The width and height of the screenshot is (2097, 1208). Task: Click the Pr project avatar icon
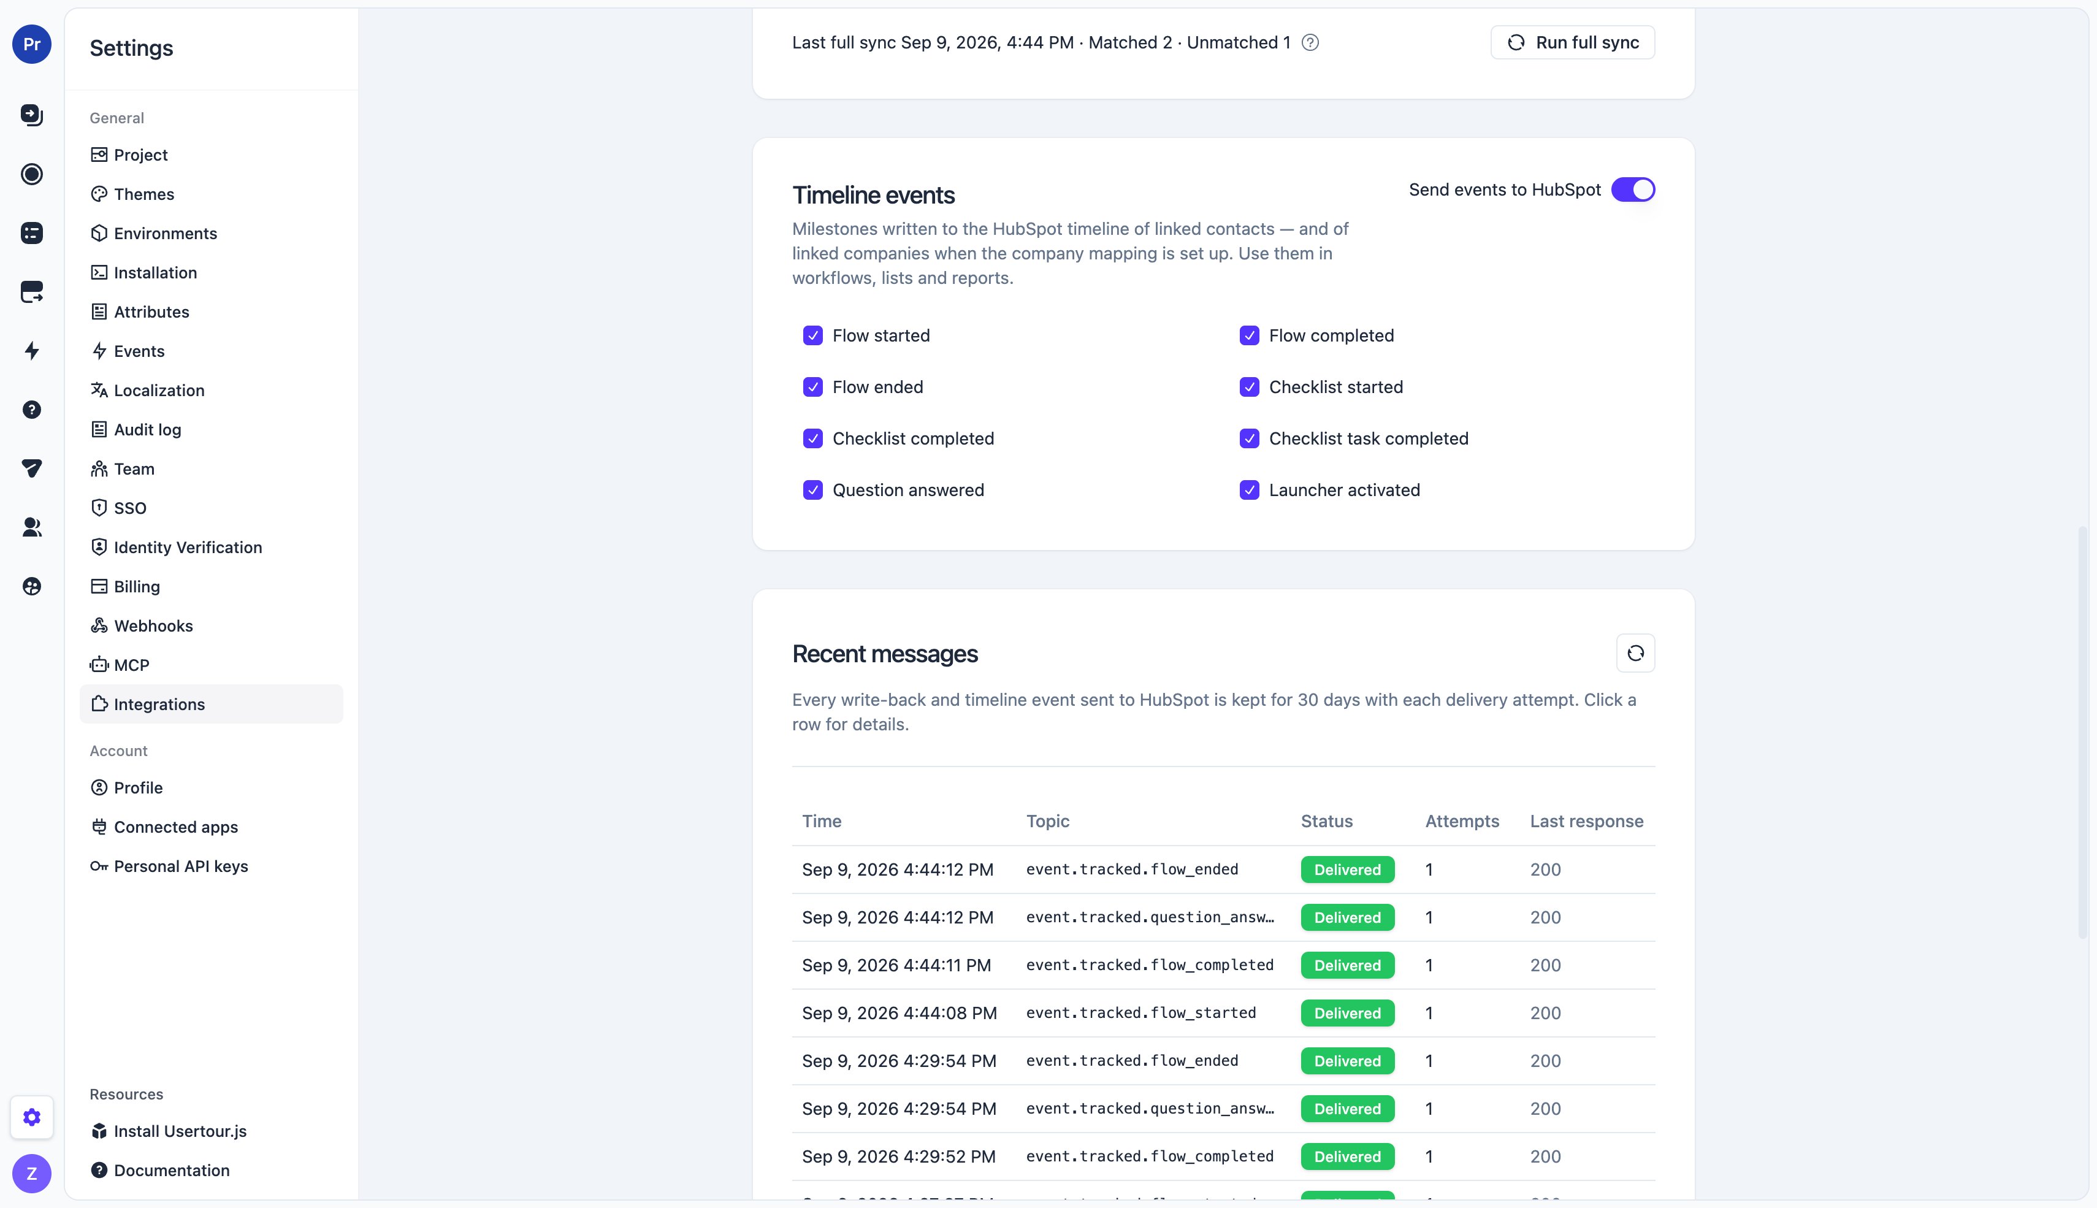coord(31,44)
